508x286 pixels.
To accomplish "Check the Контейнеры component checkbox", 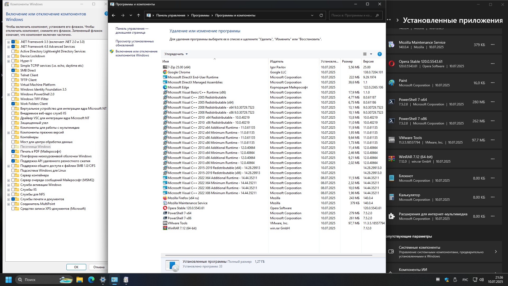I will pos(13,137).
